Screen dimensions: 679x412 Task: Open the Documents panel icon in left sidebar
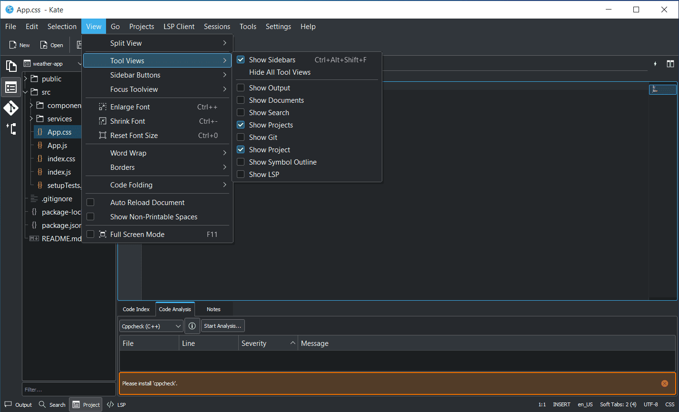point(11,66)
